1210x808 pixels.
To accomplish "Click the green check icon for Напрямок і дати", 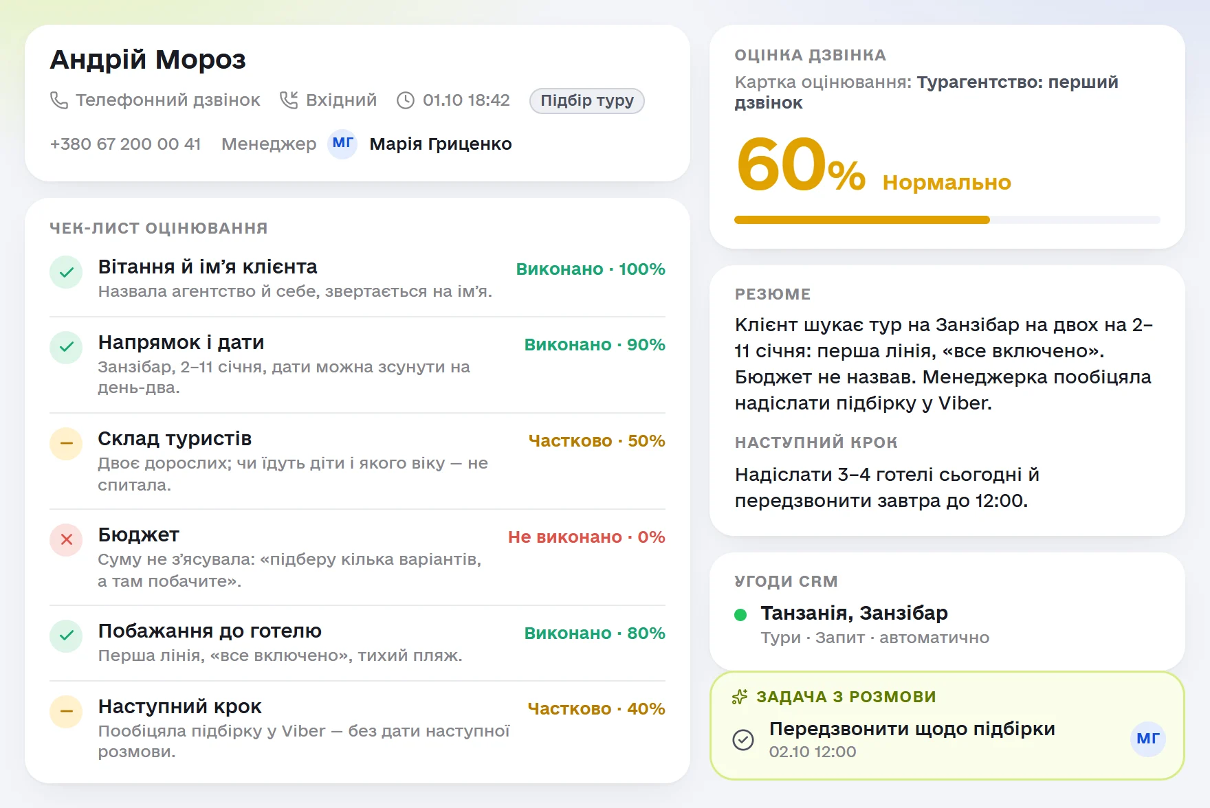I will pyautogui.click(x=66, y=347).
